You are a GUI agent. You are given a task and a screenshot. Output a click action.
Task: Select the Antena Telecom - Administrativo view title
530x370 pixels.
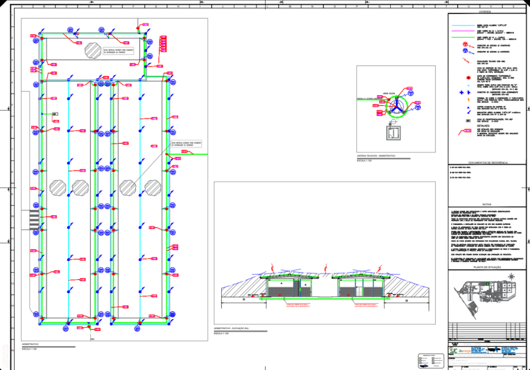pos(377,156)
